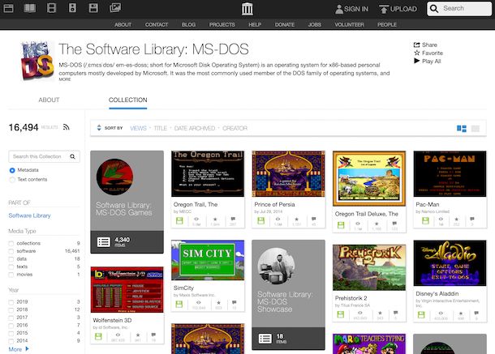Go to Internet Archive home logo
The height and width of the screenshot is (354, 495).
coord(247,9)
